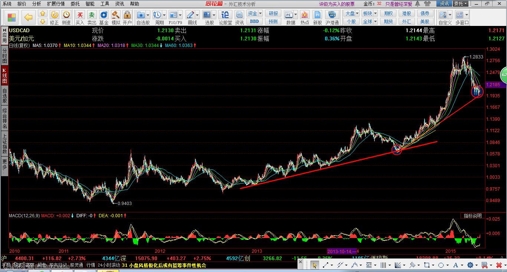Click the 修正 refresh icon
The height and width of the screenshot is (272, 507).
(54, 15)
